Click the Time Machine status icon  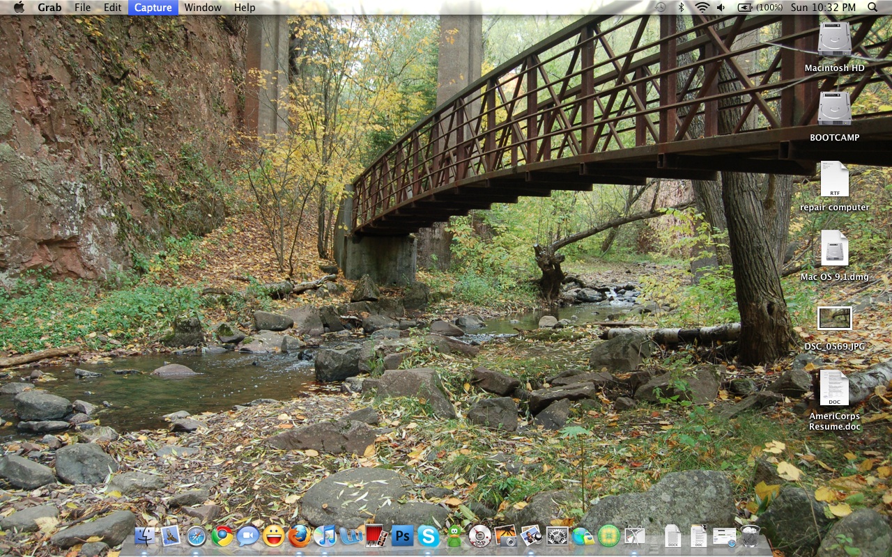pyautogui.click(x=661, y=7)
